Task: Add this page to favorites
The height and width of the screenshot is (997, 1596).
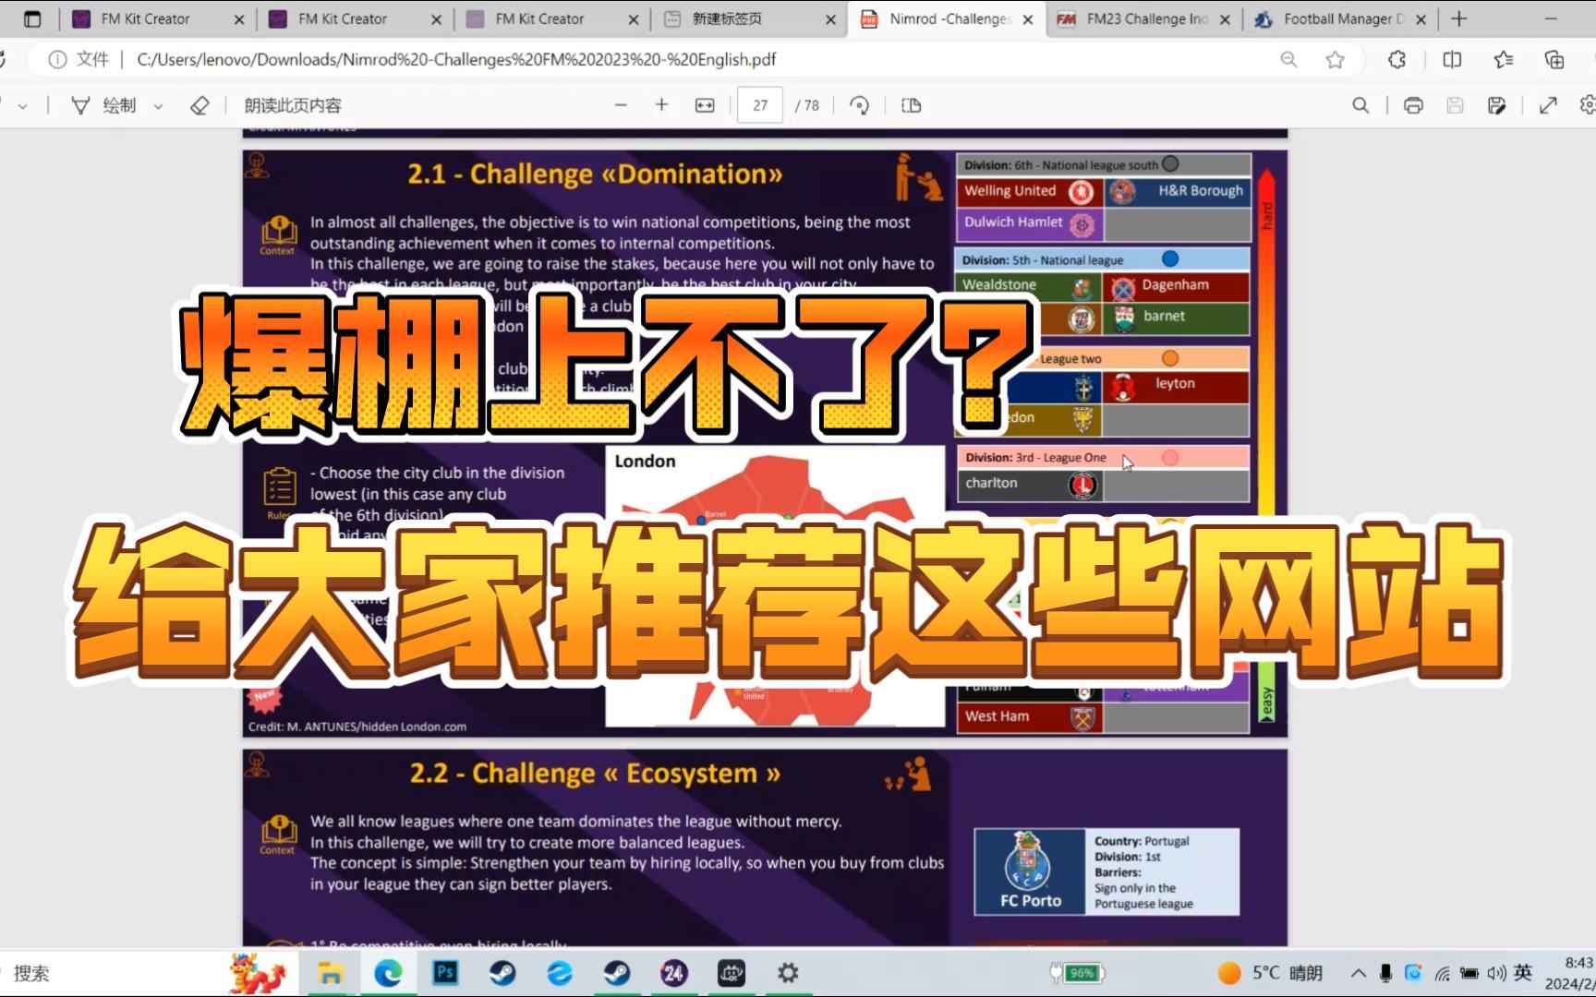Action: click(x=1335, y=60)
